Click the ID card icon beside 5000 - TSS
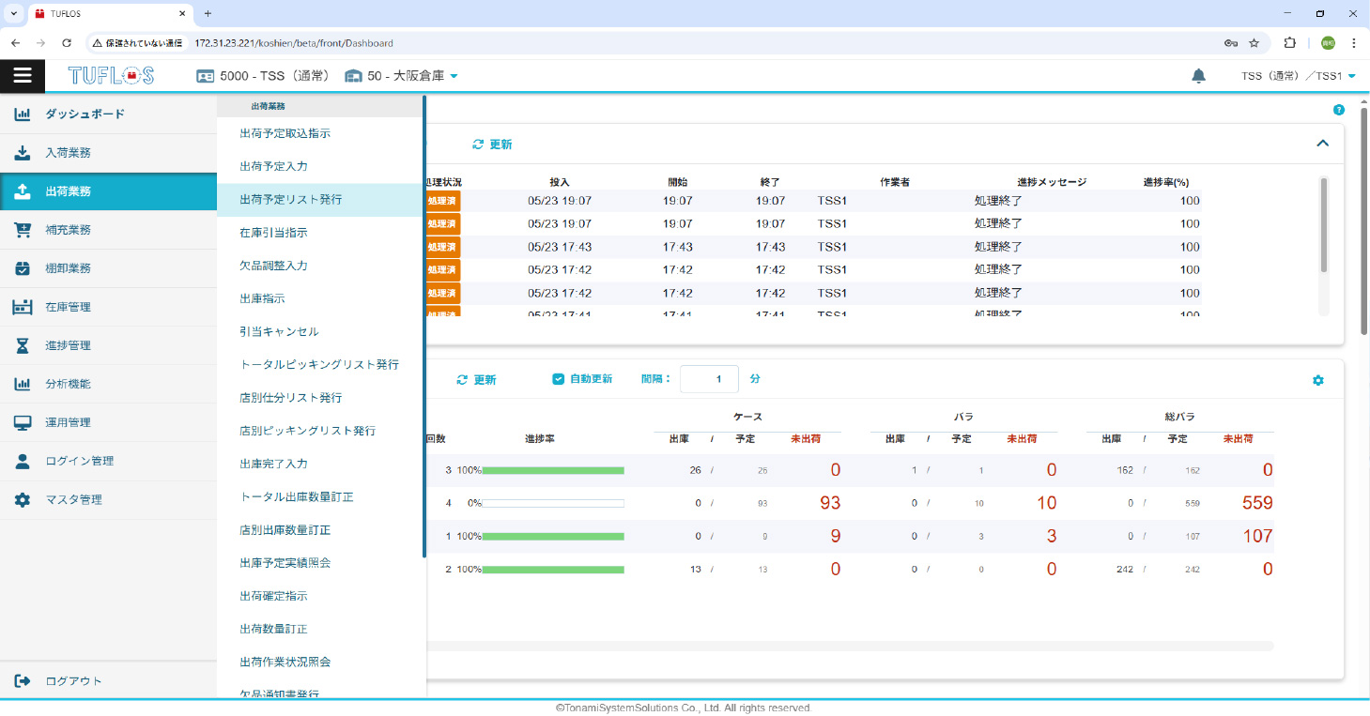 coord(205,76)
